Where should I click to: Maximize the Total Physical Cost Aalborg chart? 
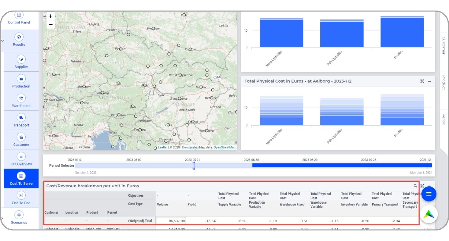pos(422,81)
